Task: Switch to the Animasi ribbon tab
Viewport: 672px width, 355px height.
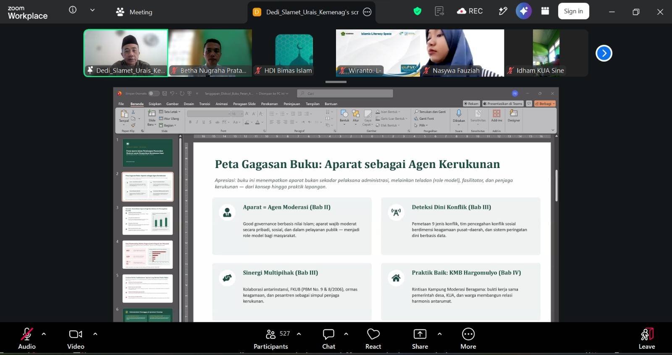Action: 222,104
